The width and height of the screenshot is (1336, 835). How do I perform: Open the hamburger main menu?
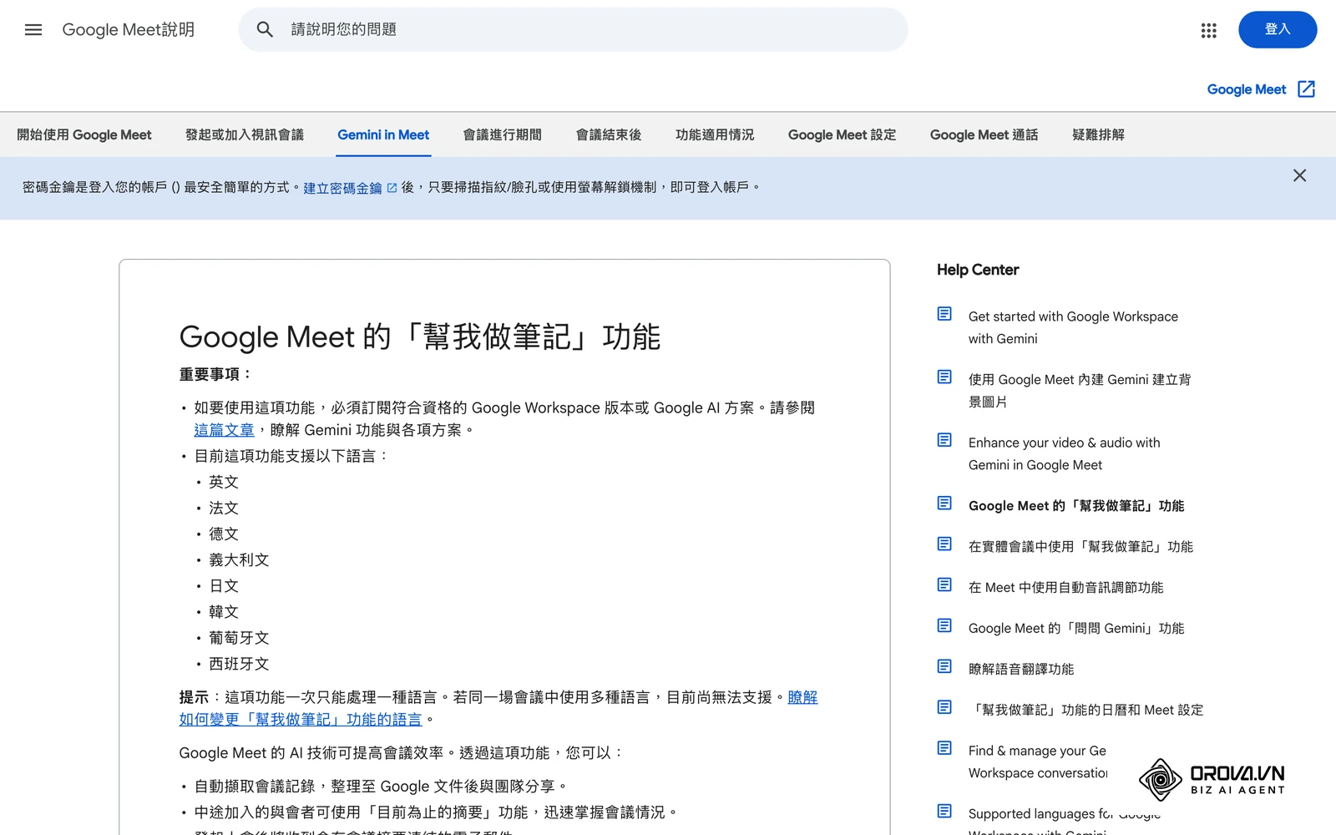pos(33,30)
